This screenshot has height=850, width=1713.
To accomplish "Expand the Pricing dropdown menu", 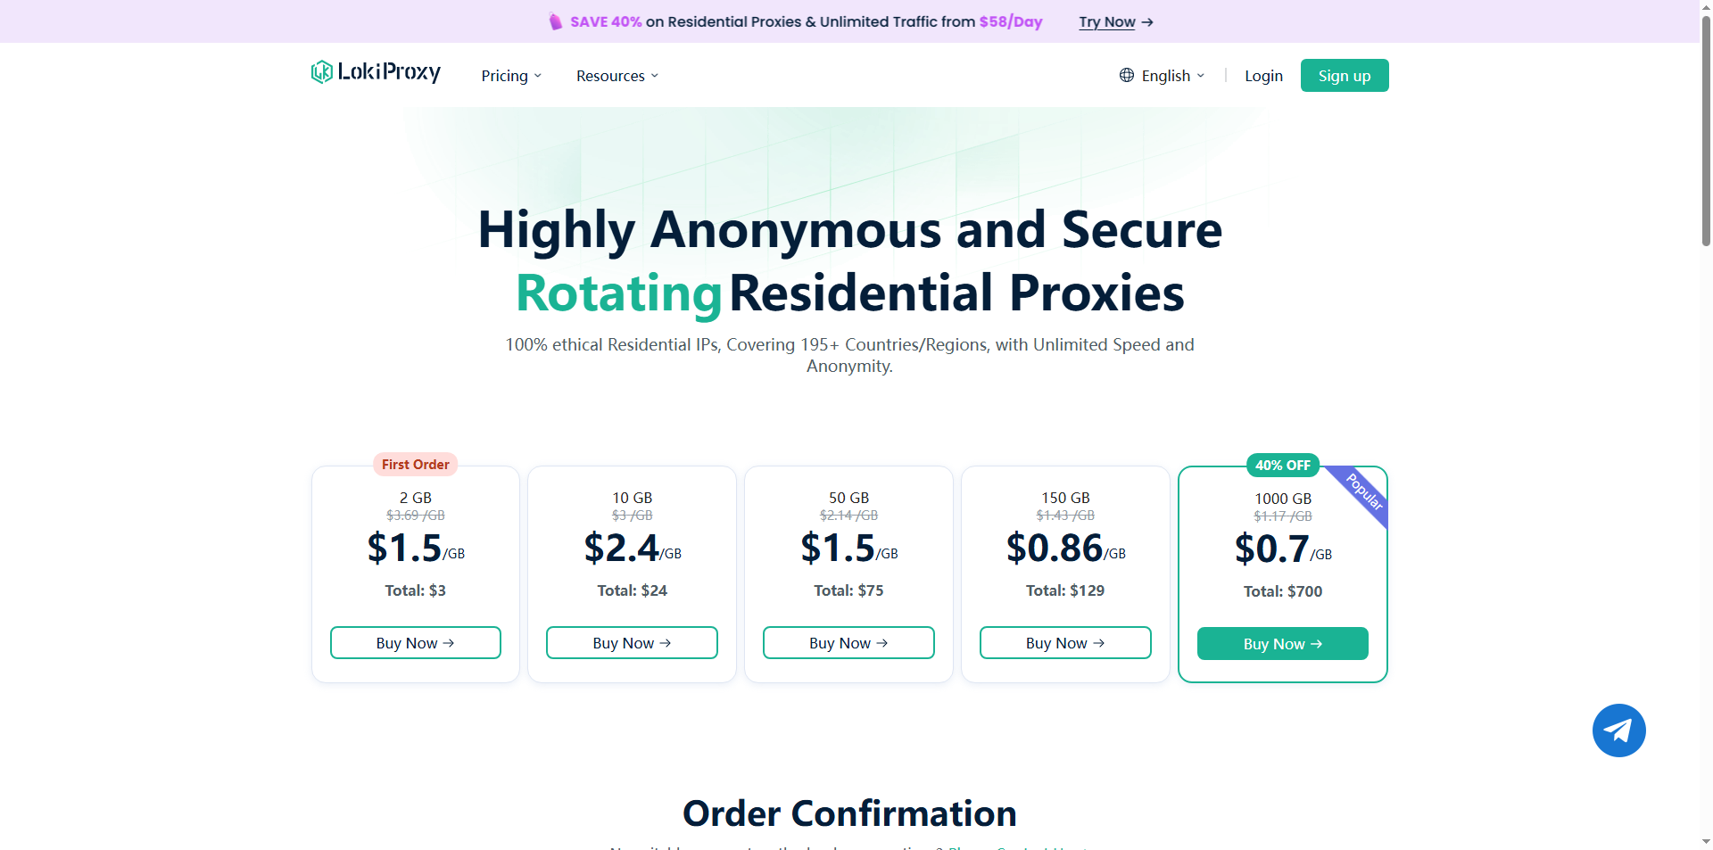I will click(x=511, y=76).
